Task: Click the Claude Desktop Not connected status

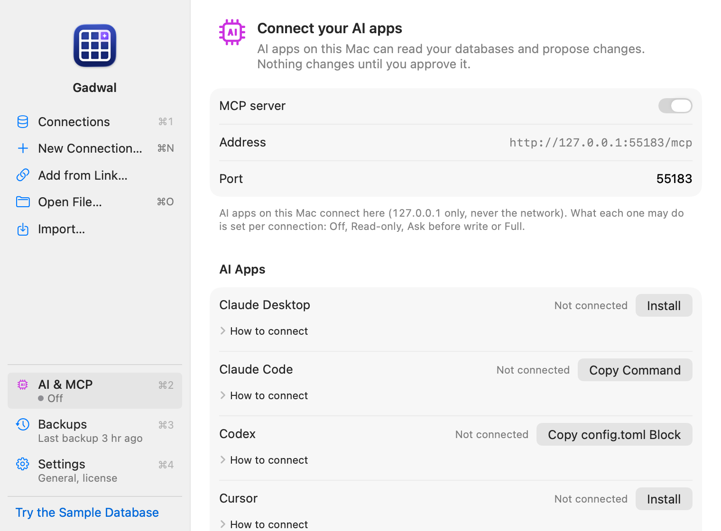Action: pyautogui.click(x=591, y=305)
